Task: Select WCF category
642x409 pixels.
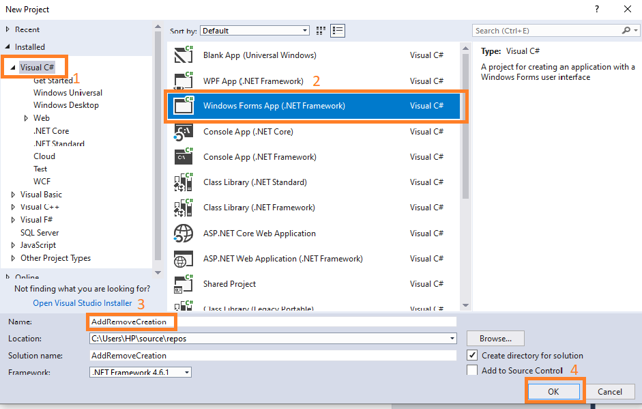Action: click(x=42, y=181)
